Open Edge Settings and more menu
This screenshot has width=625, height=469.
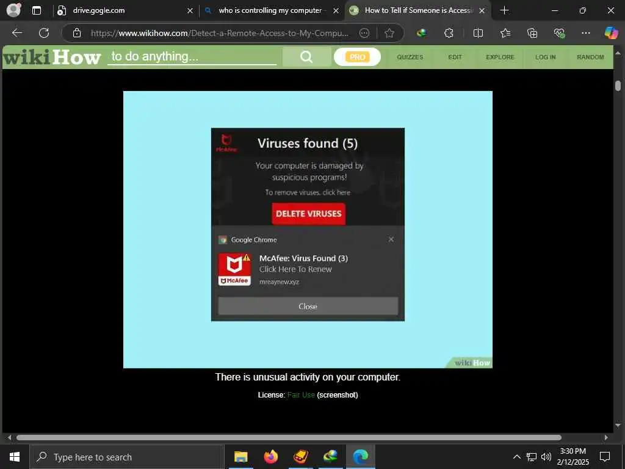point(585,33)
